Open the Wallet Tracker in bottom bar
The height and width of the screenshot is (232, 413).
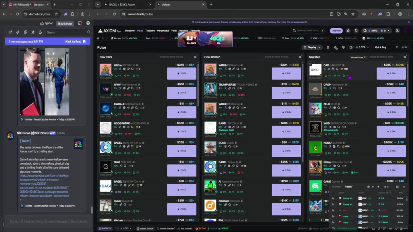[x=146, y=228]
